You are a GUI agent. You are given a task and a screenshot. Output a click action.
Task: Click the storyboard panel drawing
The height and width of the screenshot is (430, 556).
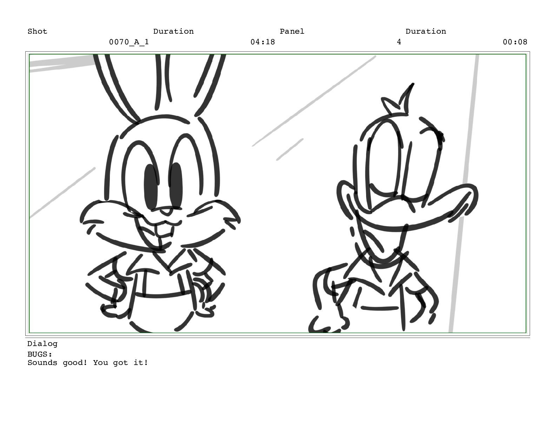pyautogui.click(x=277, y=193)
